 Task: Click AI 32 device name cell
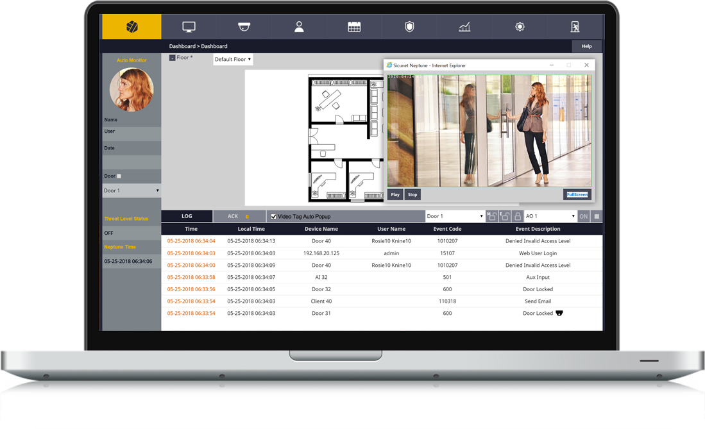(321, 278)
